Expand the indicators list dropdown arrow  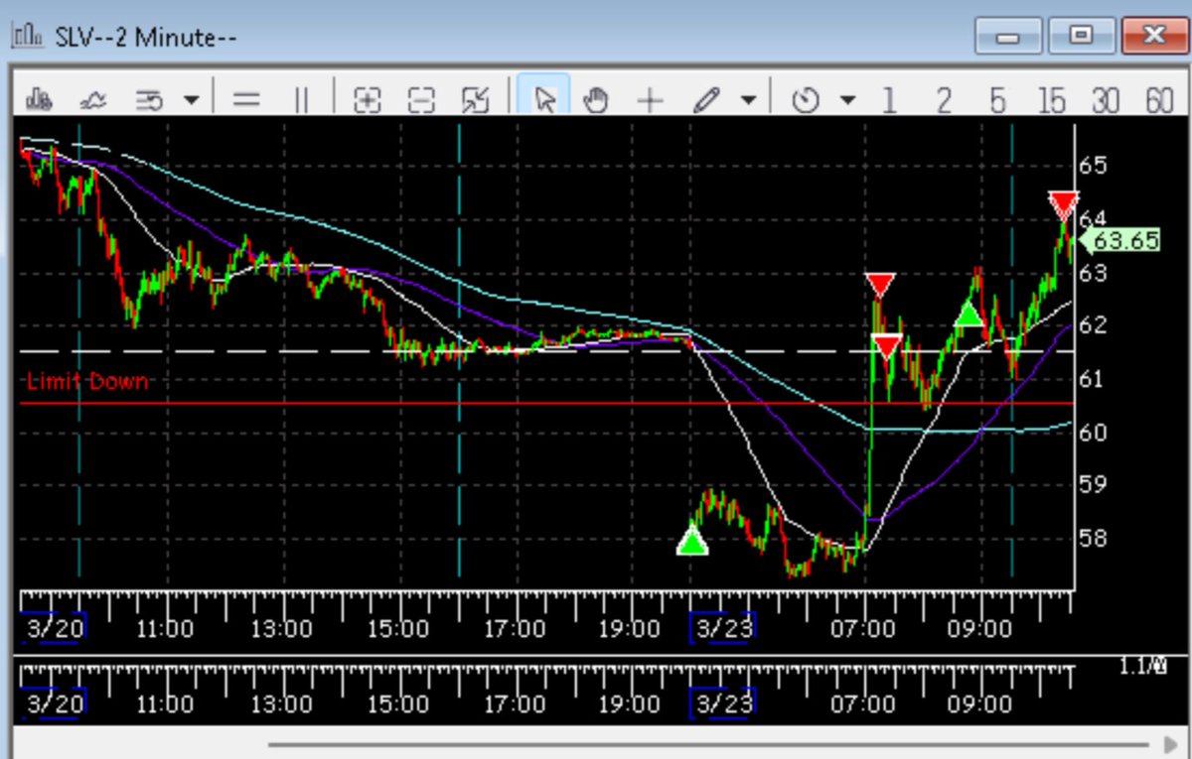pyautogui.click(x=192, y=100)
